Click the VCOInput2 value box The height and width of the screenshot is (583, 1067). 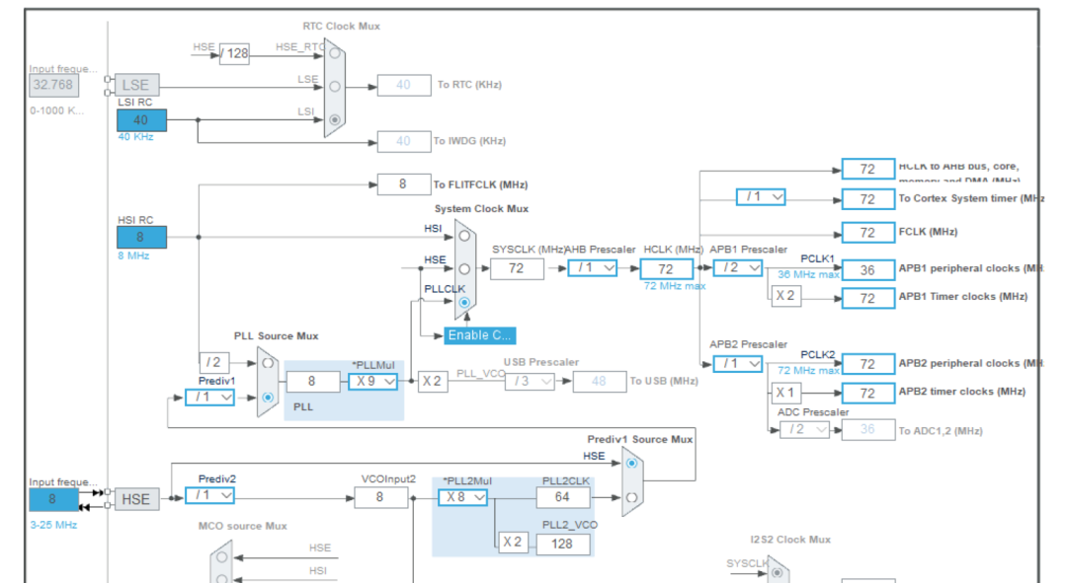[380, 497]
